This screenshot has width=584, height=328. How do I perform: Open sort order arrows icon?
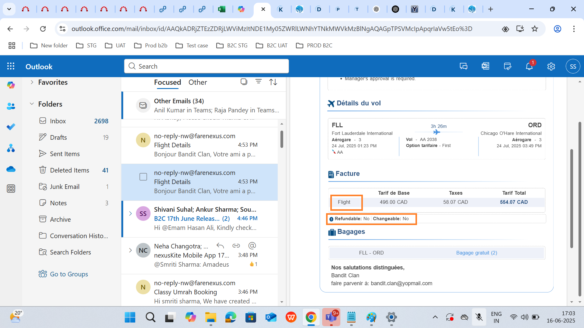tap(273, 82)
